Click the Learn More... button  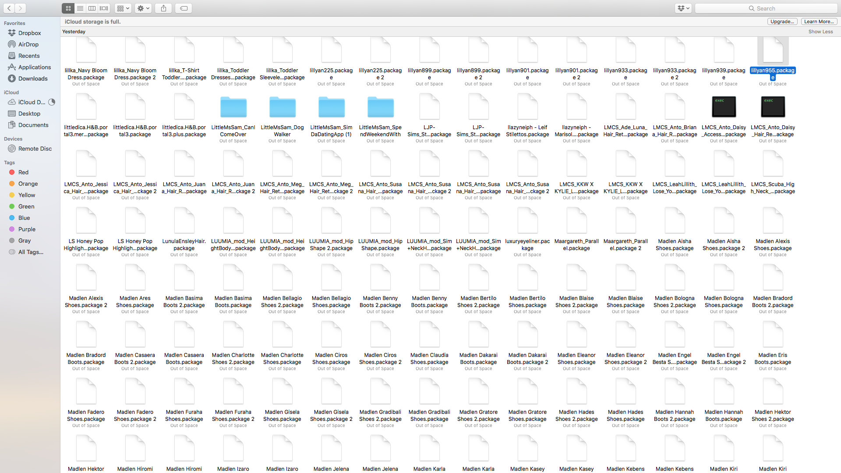click(x=819, y=21)
